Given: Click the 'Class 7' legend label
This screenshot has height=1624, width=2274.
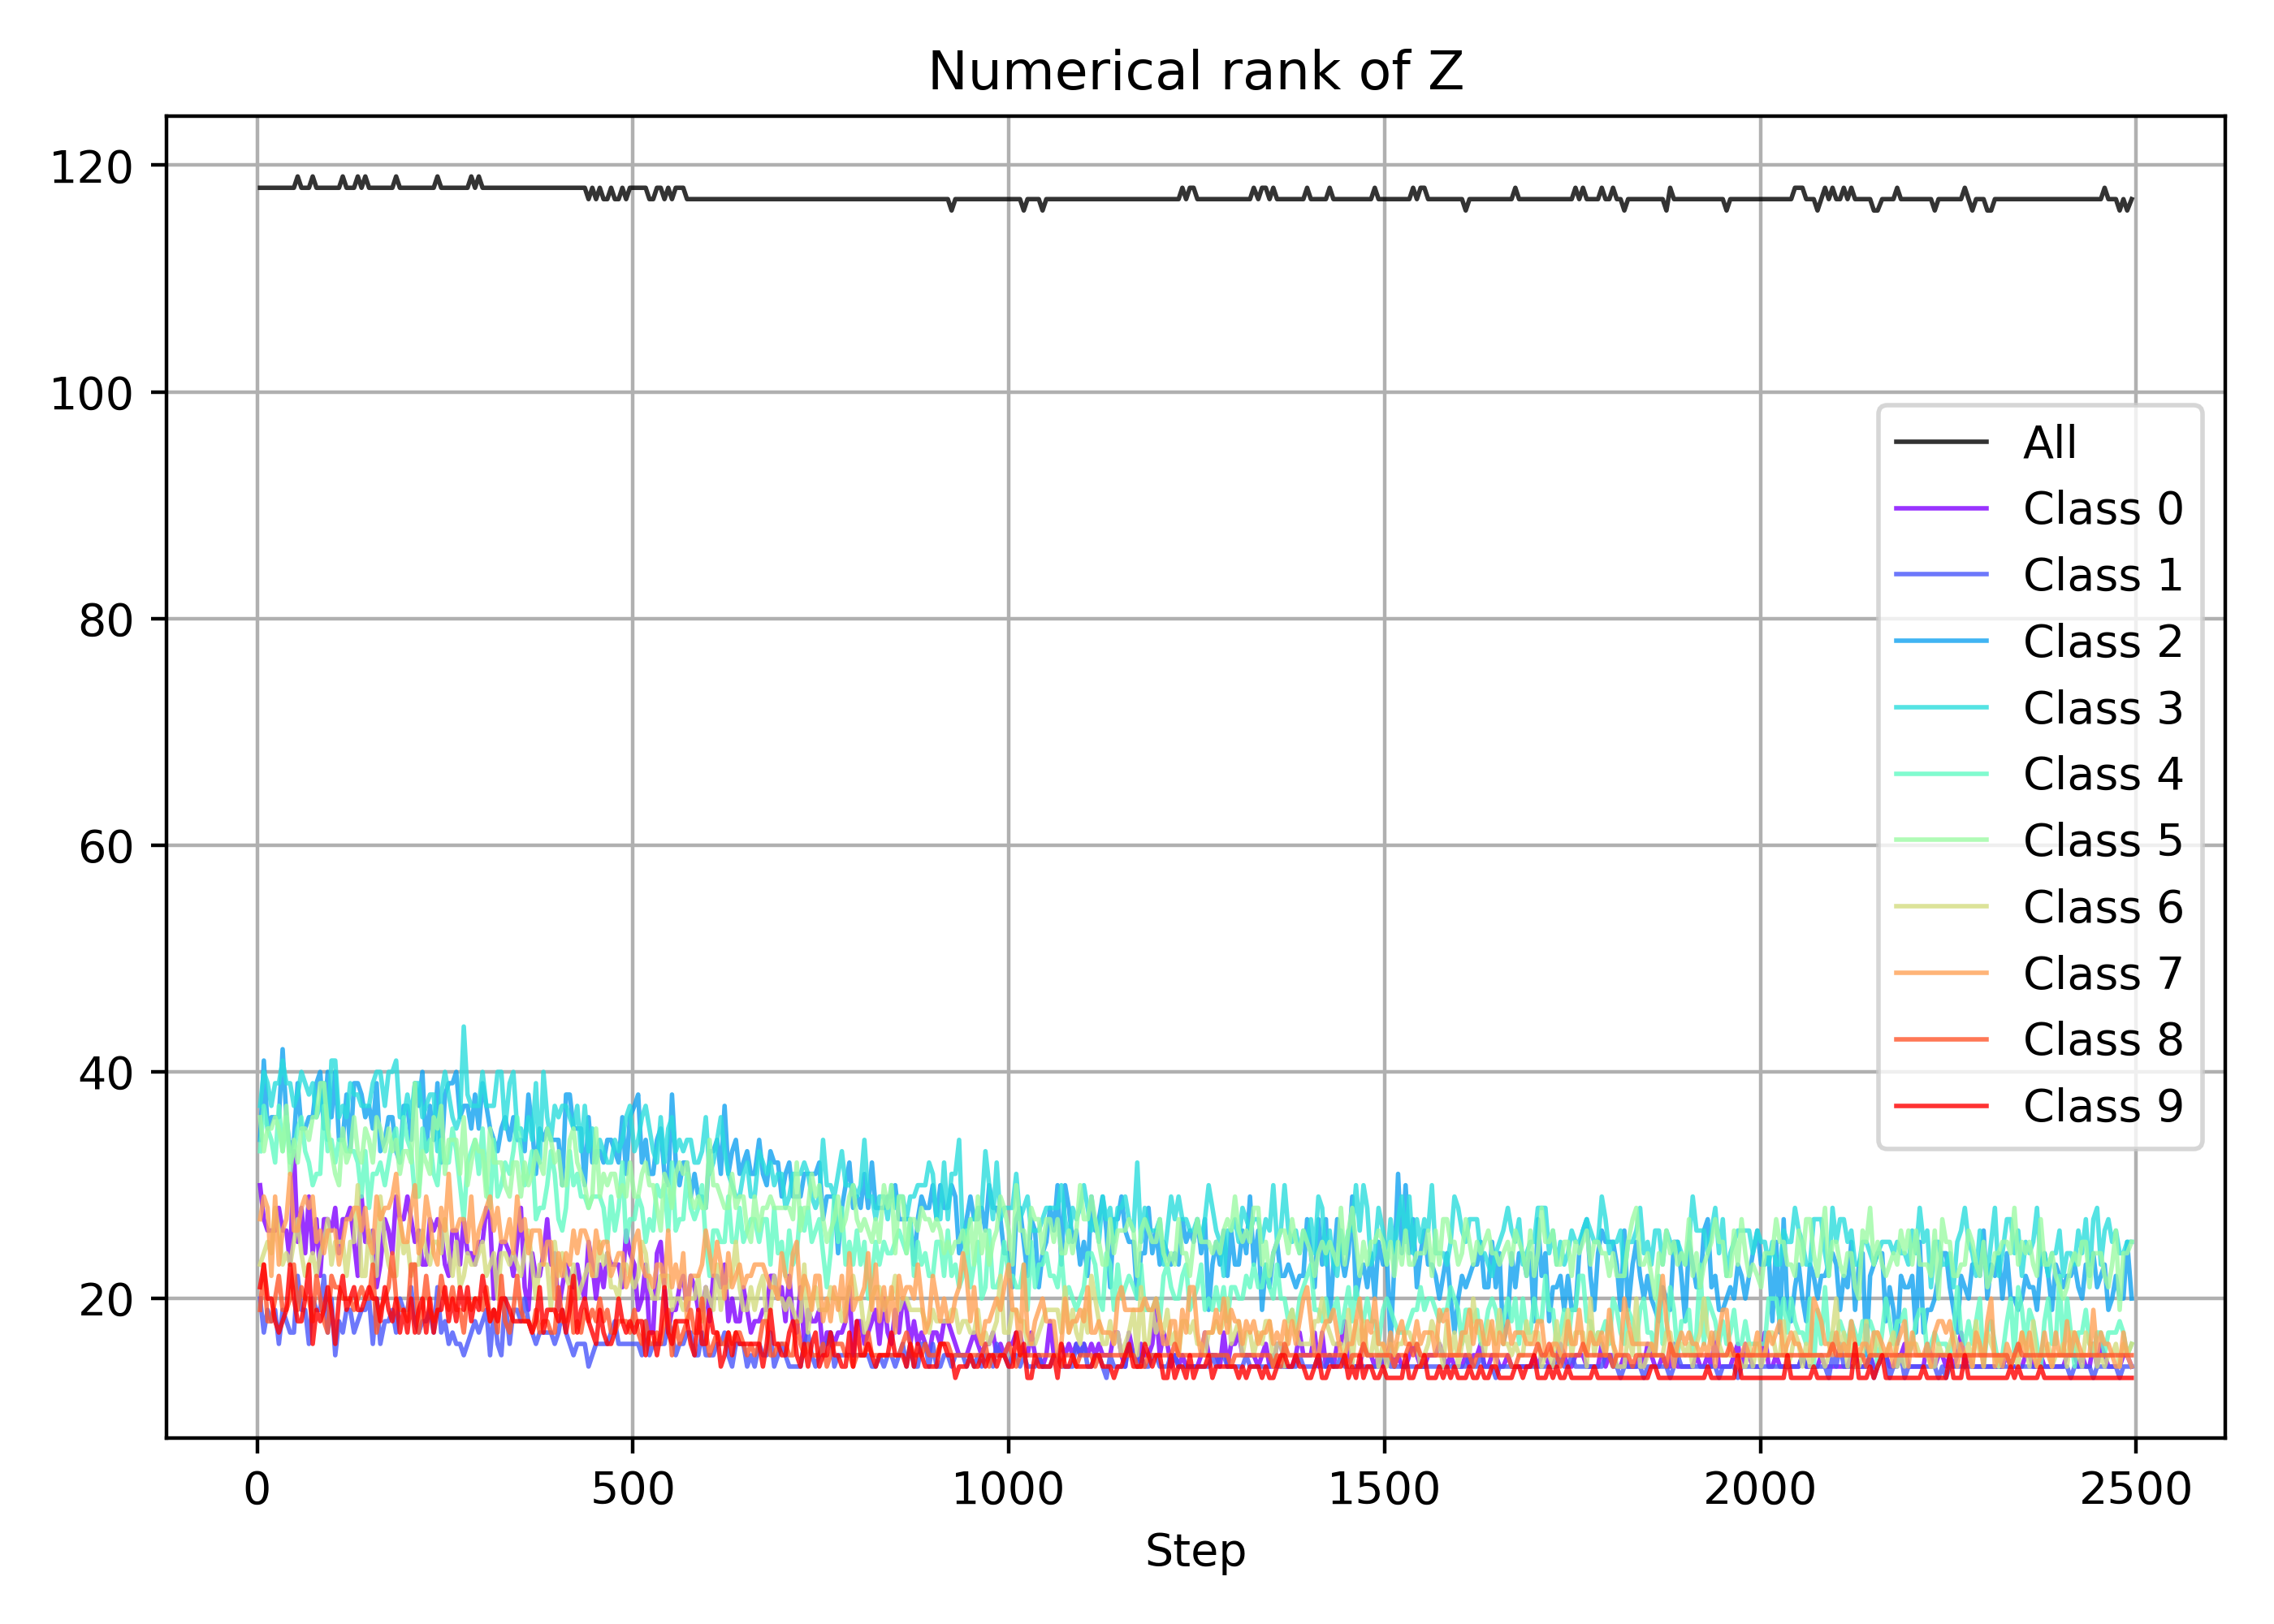Looking at the screenshot, I should [x=2103, y=973].
